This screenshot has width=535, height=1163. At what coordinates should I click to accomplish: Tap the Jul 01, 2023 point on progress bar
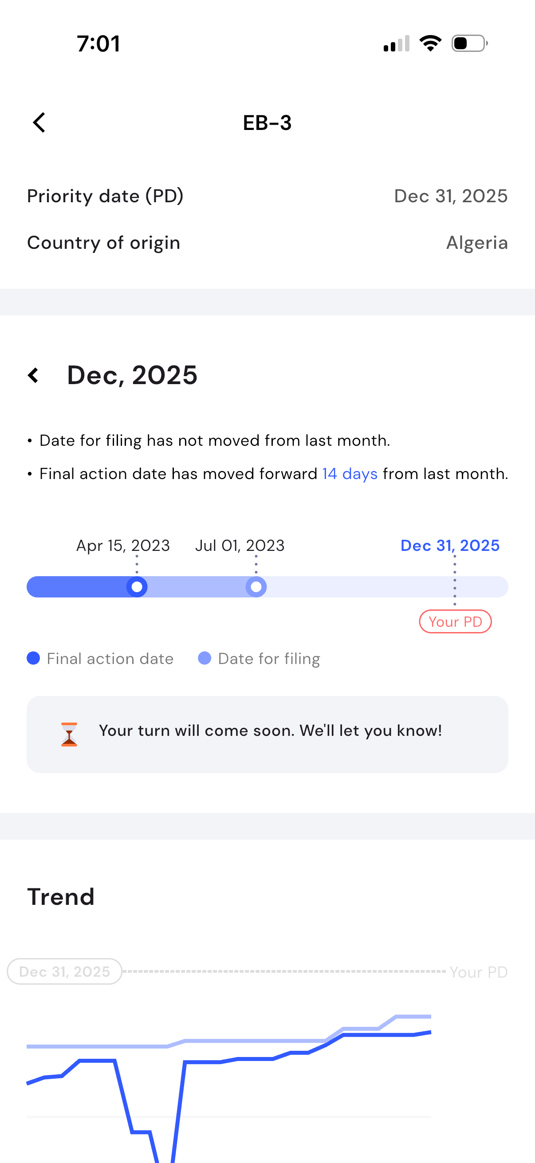pos(256,586)
